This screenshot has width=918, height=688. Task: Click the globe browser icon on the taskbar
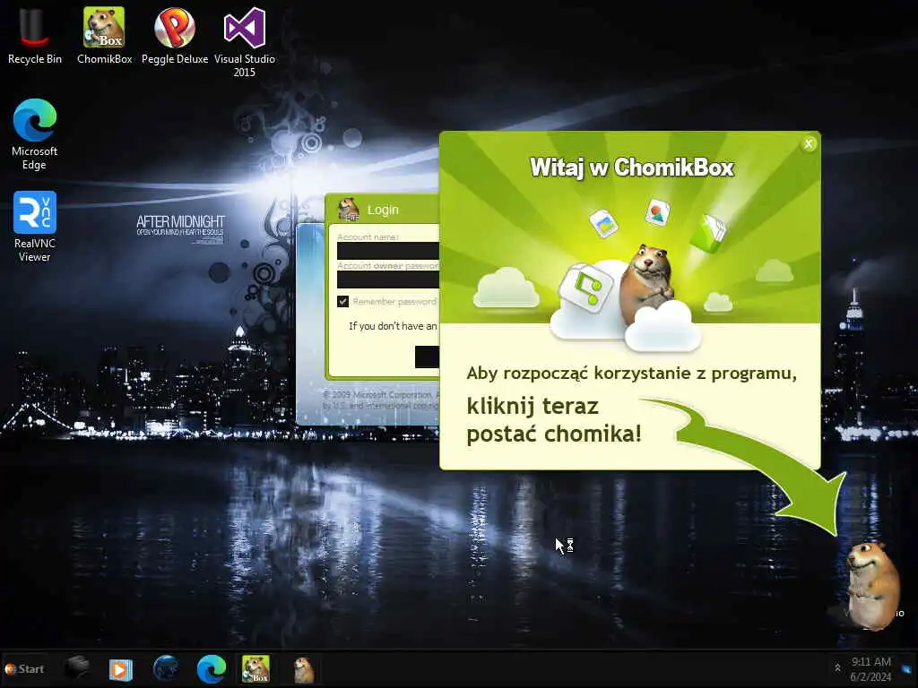point(166,668)
